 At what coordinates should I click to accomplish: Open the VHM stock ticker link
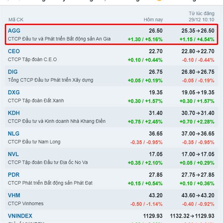pos(14,195)
